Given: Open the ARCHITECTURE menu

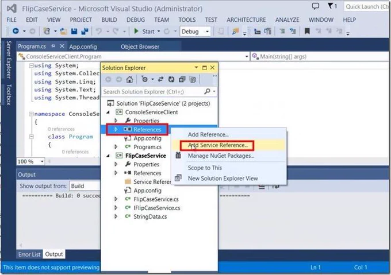Looking at the screenshot, I should [246, 20].
